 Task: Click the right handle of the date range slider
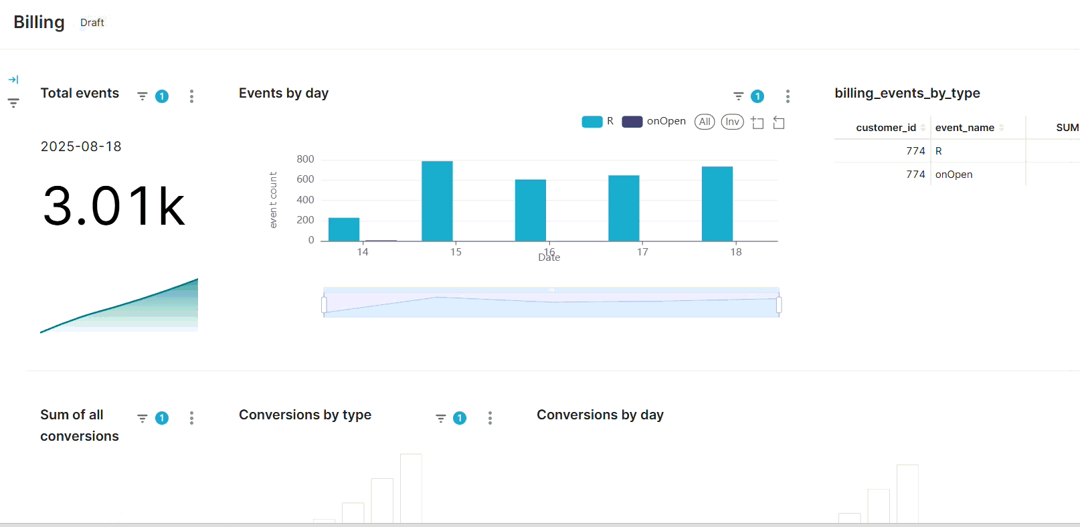779,305
